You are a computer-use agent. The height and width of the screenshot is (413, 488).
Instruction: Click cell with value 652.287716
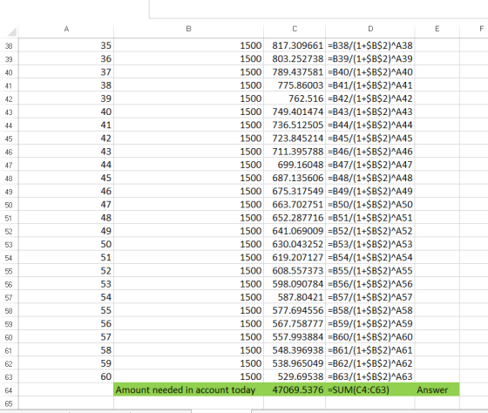tap(295, 218)
